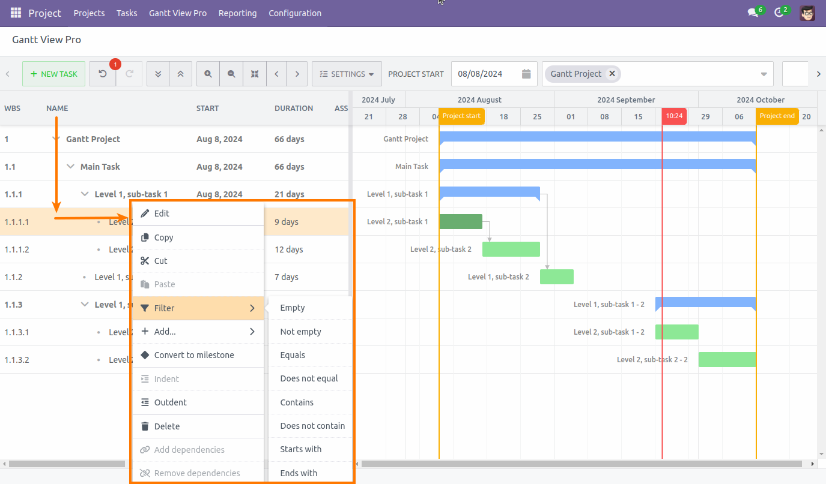Zoom in on the Gantt timeline

(208, 73)
